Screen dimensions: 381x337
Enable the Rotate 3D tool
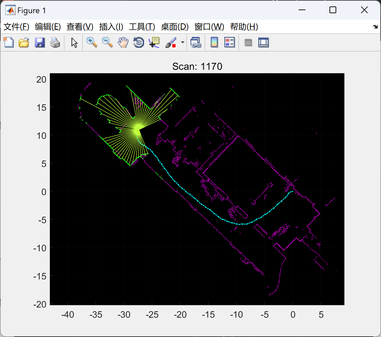coord(139,42)
